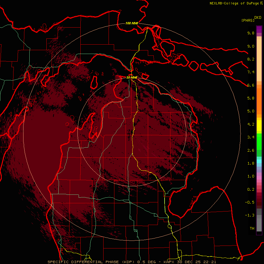Click the 100 NMI range ring label
This screenshot has height=264, width=264.
(132, 23)
